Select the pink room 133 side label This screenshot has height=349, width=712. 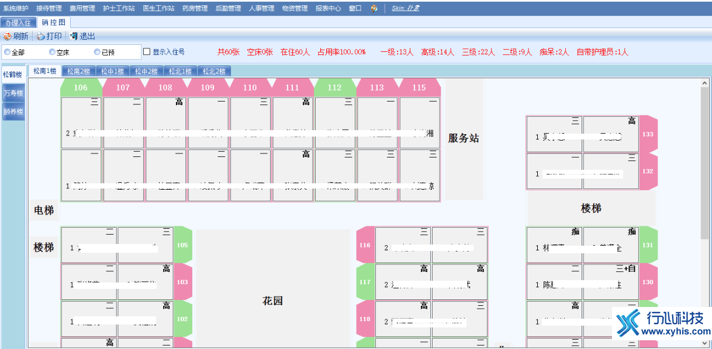[648, 134]
